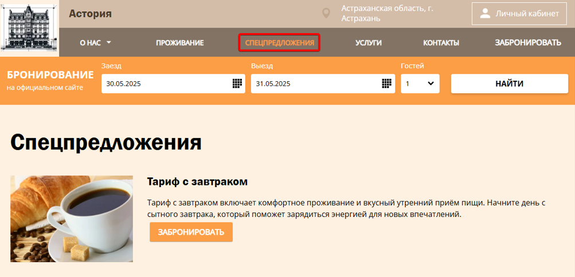Image resolution: width=575 pixels, height=277 pixels.
Task: Click the НАЙТИ search button
Action: pyautogui.click(x=509, y=84)
